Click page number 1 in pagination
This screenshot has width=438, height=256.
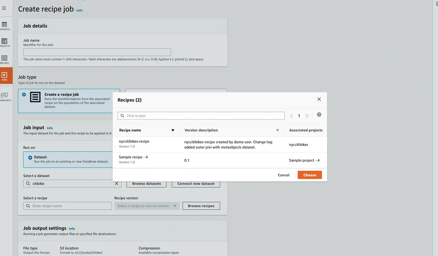click(x=299, y=116)
